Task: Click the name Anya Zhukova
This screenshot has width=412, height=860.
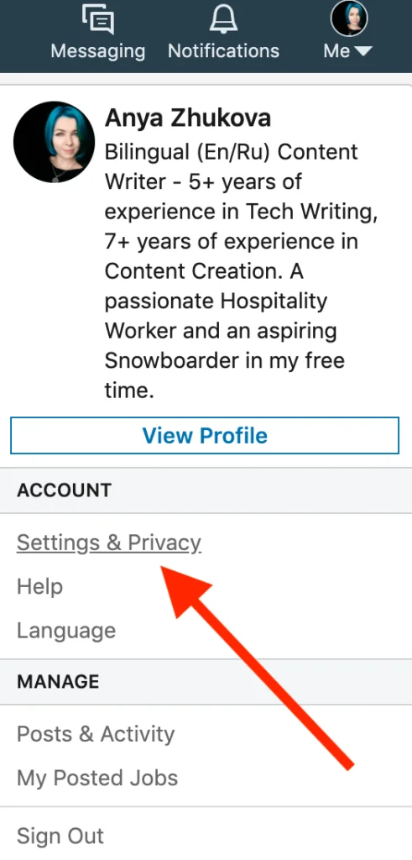Action: click(x=188, y=118)
